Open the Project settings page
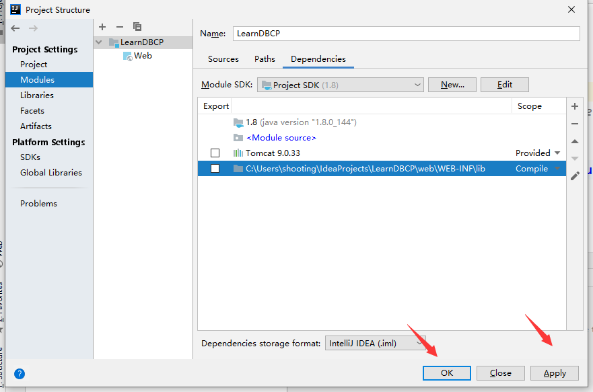 point(49,64)
